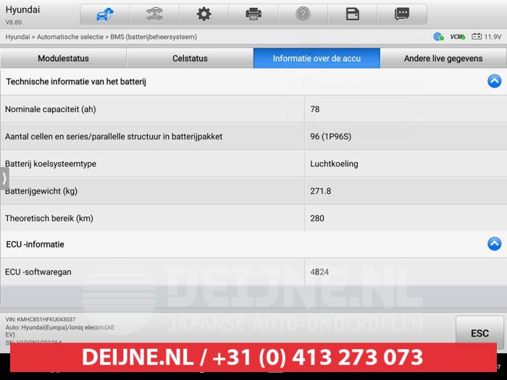Click the VCM connection status icon
The image size is (507, 380).
click(x=457, y=36)
